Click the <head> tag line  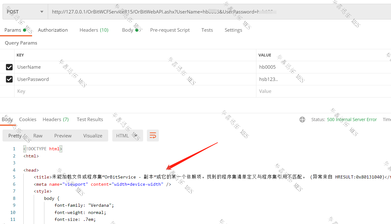tap(31, 170)
